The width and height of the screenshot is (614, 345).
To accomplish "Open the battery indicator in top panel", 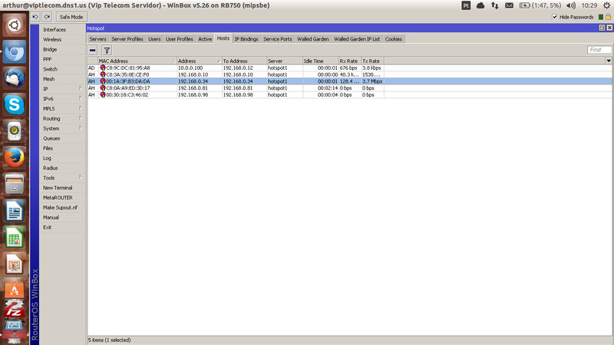I will (540, 5).
